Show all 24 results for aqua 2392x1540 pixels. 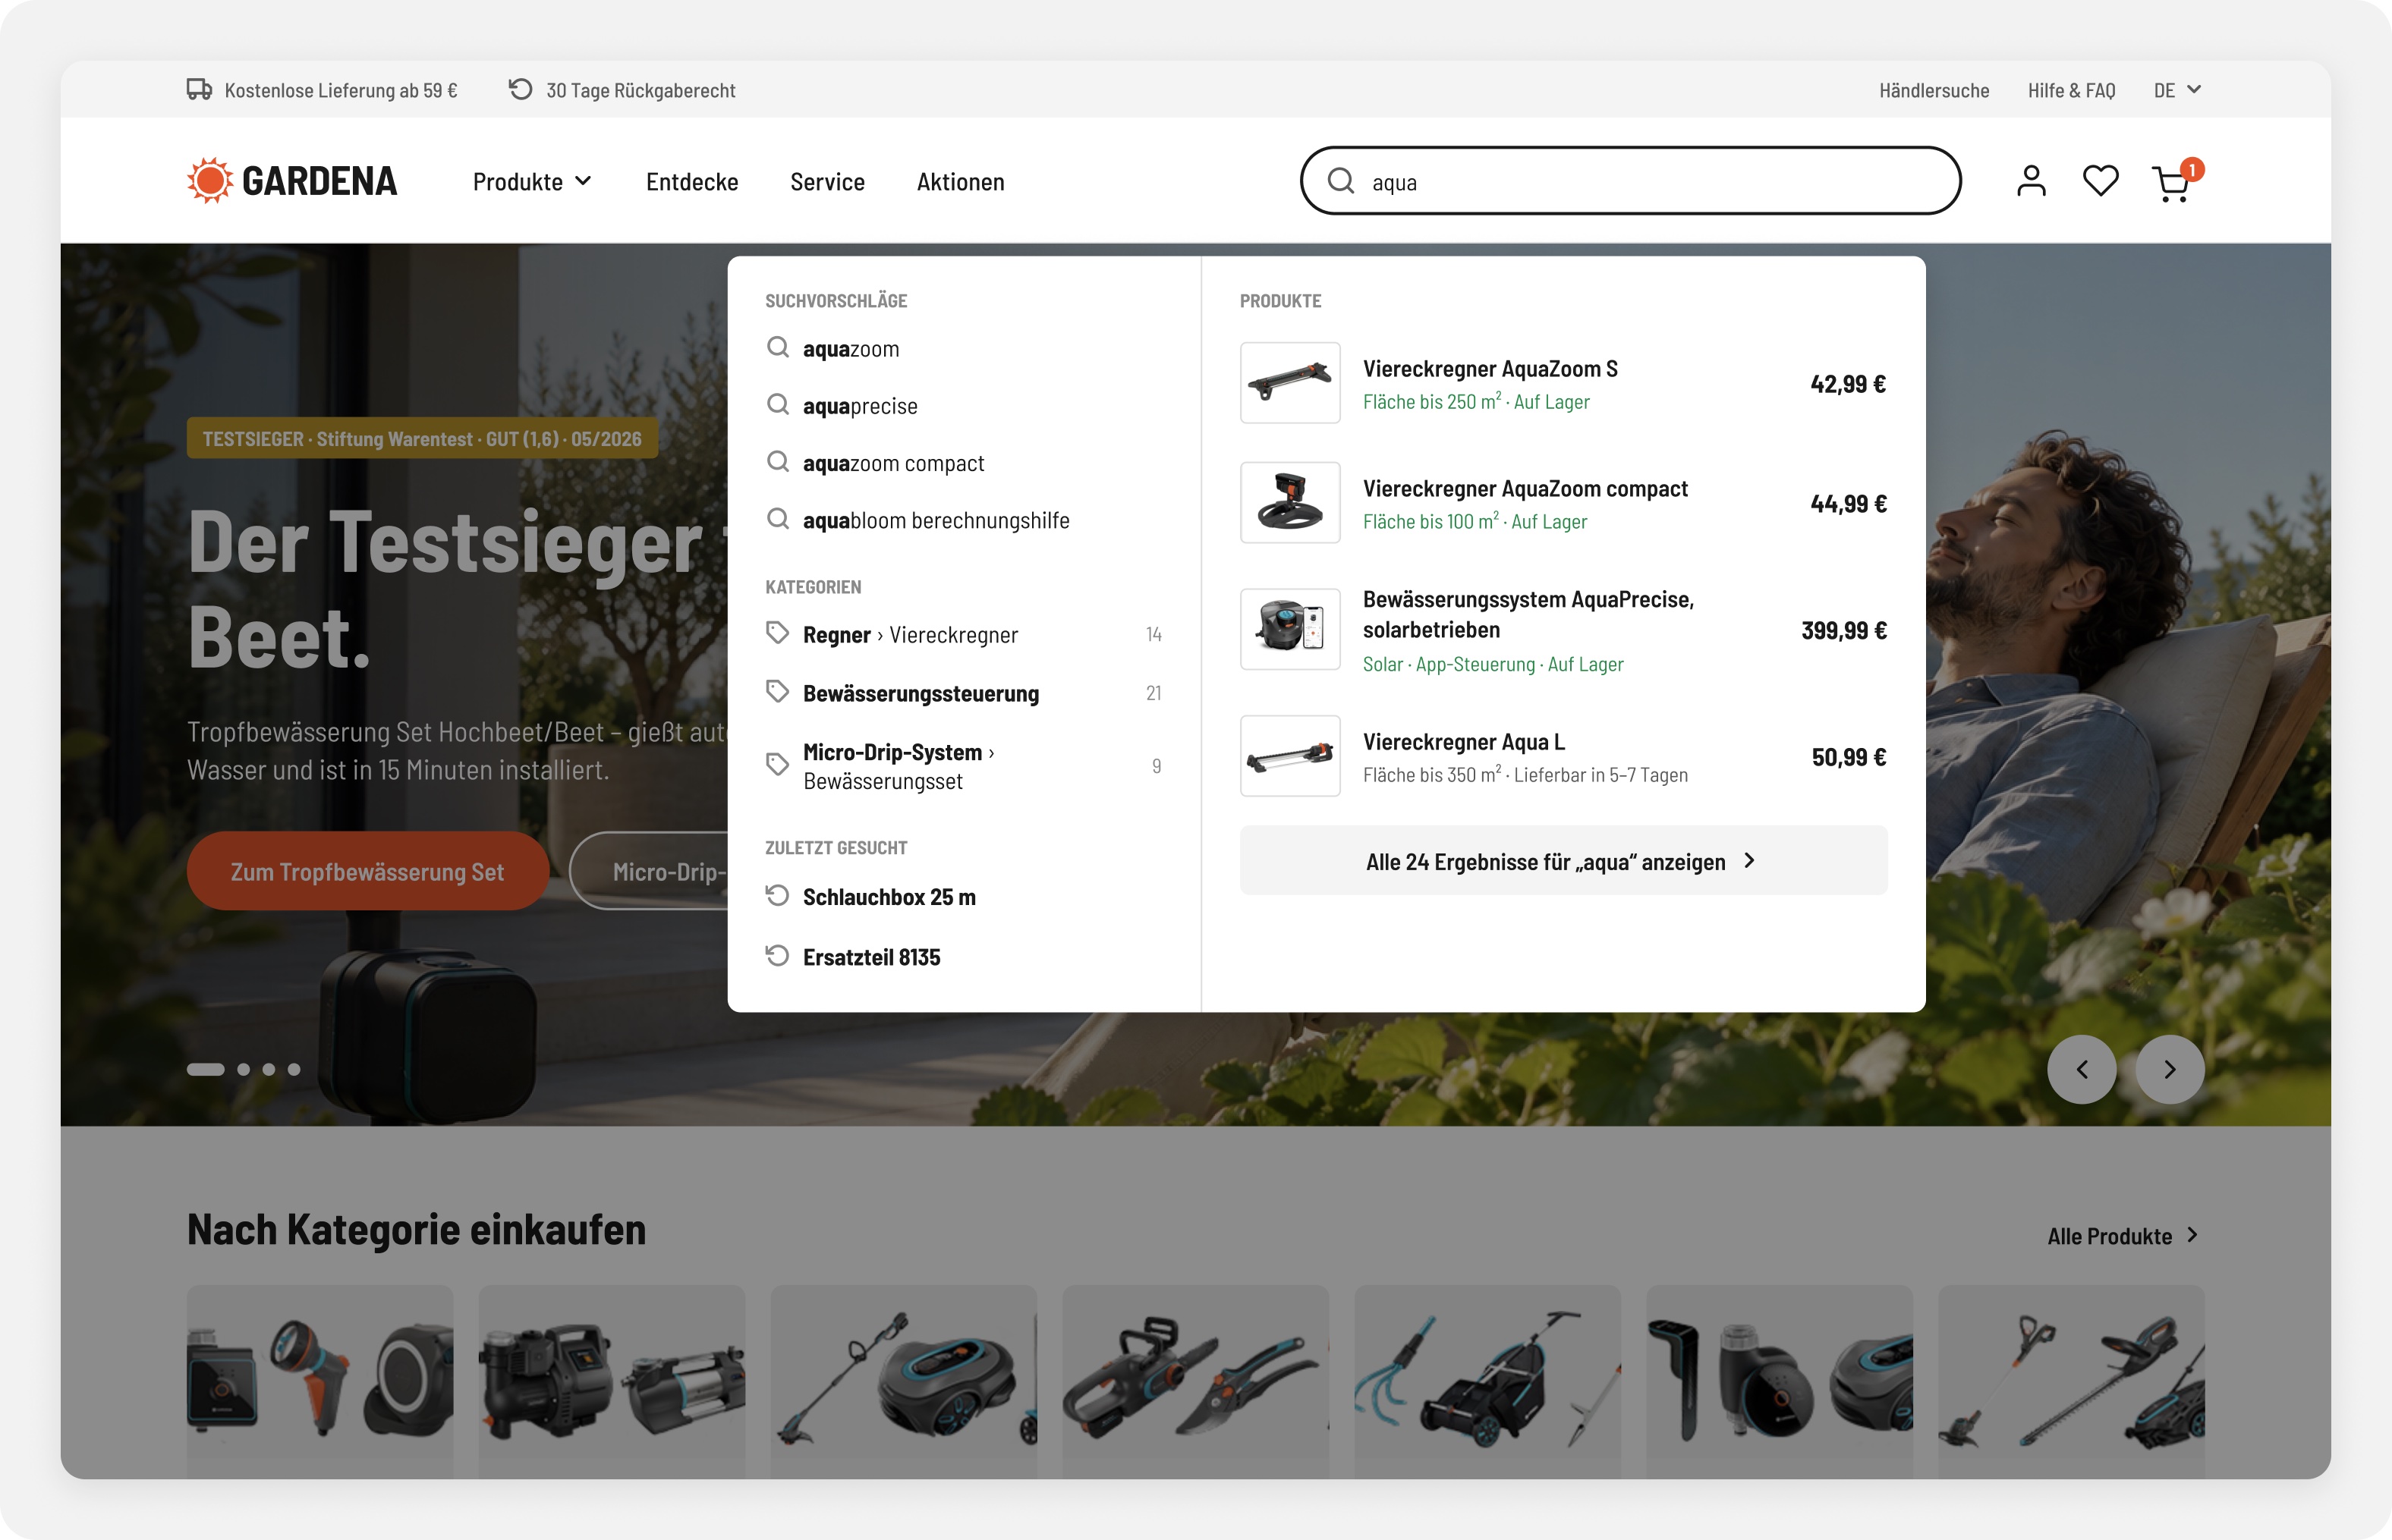pyautogui.click(x=1563, y=860)
